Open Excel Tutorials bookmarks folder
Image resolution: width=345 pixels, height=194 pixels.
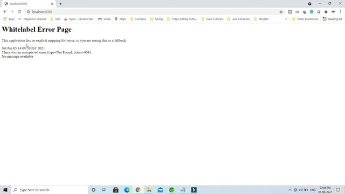pos(212,19)
